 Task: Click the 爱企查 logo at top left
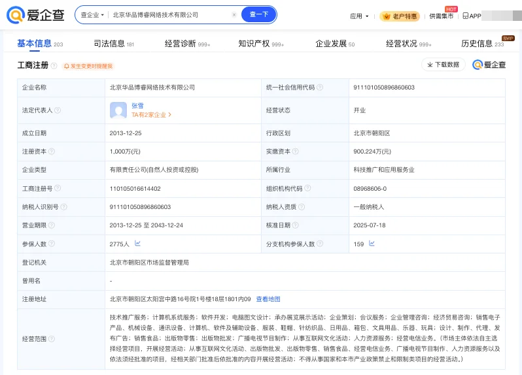click(35, 15)
